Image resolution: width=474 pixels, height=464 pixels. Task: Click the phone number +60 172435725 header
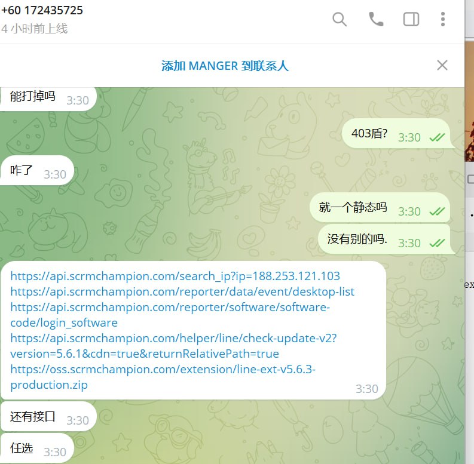(42, 11)
